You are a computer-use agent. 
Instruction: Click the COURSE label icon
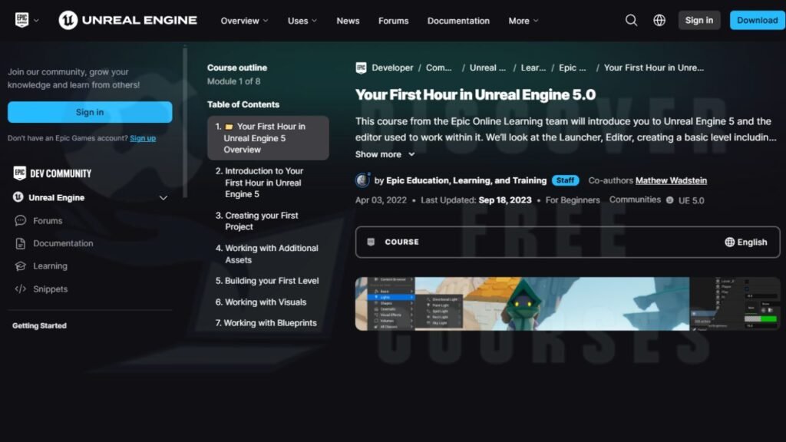point(371,242)
